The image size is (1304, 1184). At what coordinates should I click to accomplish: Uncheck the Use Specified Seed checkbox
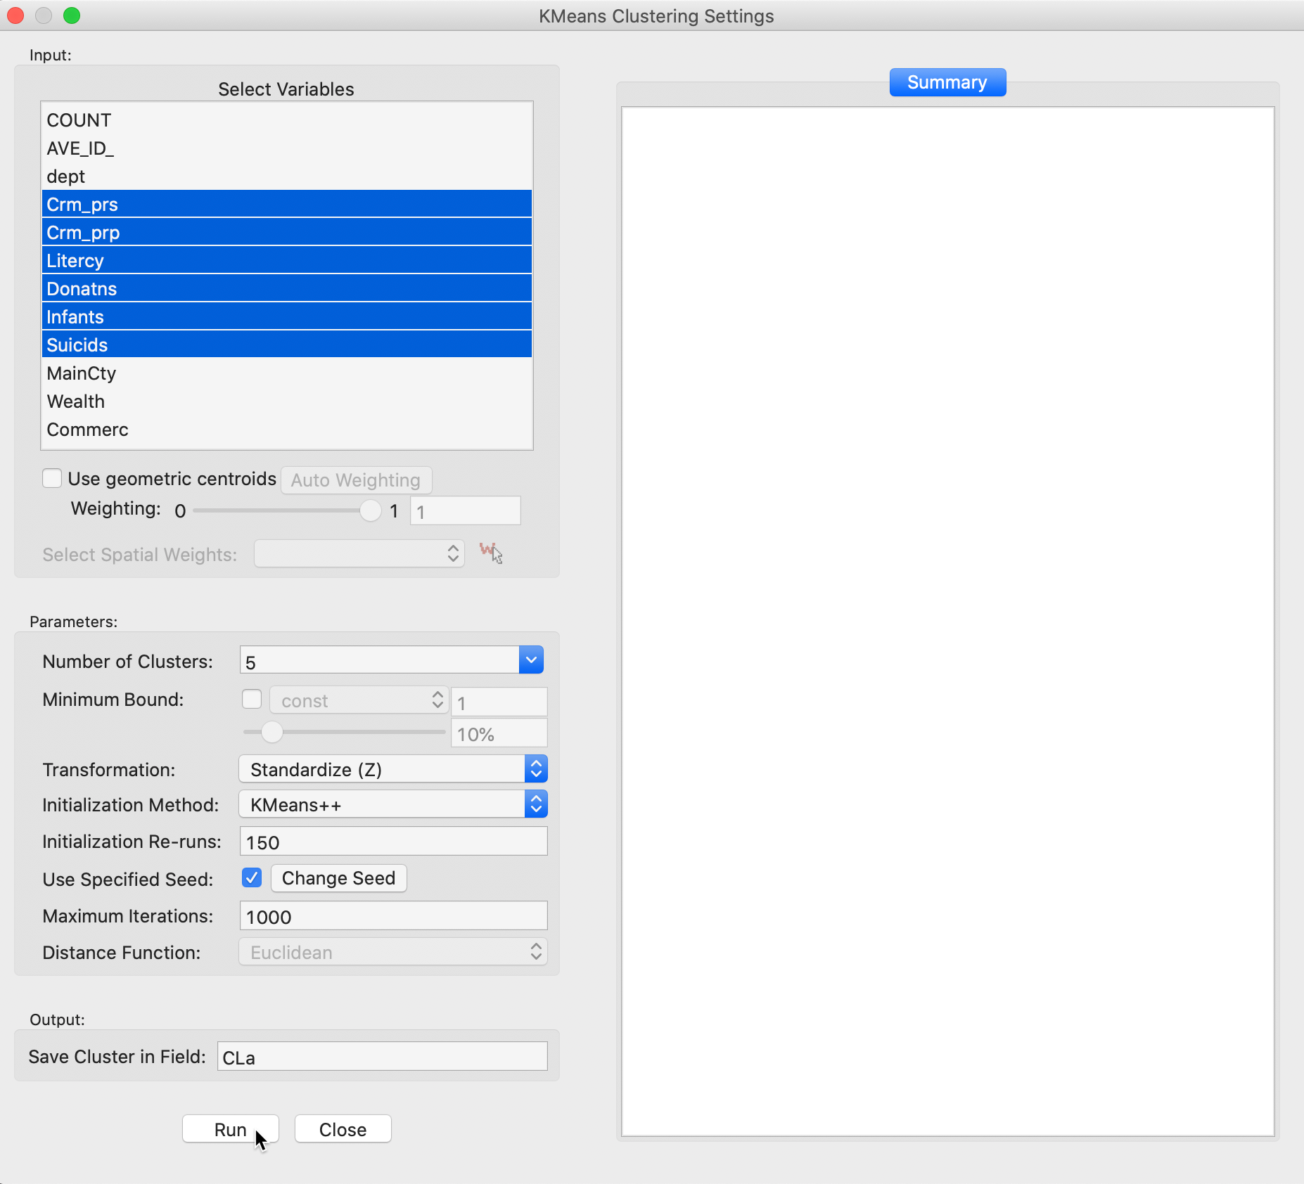click(x=252, y=877)
